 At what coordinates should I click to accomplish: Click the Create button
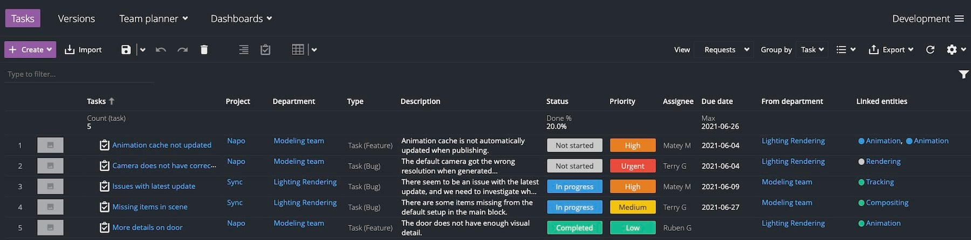click(31, 50)
